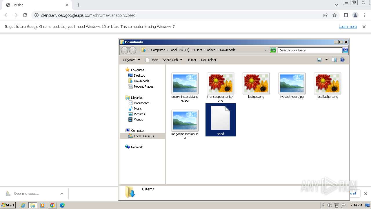Select Favorites in navigation pane
371x209 pixels.
coord(137,70)
